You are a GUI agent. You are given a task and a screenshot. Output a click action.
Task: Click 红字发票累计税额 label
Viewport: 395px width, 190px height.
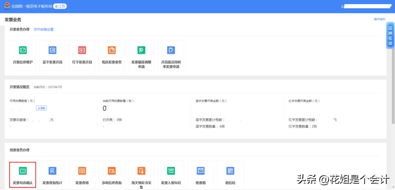303,120
